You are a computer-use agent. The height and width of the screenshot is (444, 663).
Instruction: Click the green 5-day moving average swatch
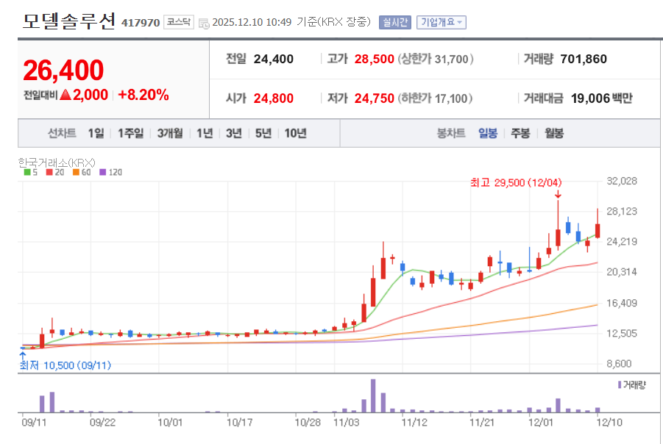27,172
